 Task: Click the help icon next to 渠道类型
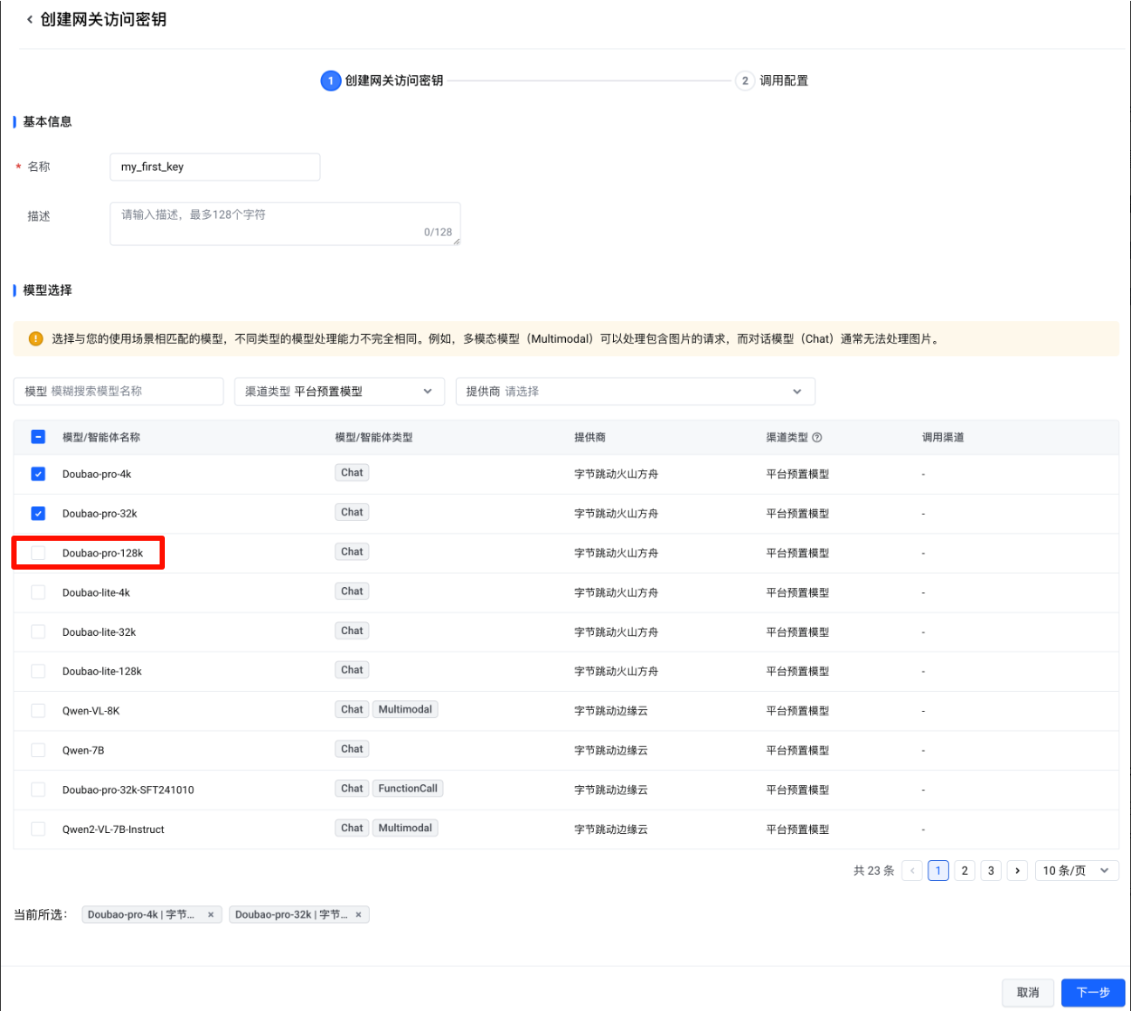pos(817,438)
